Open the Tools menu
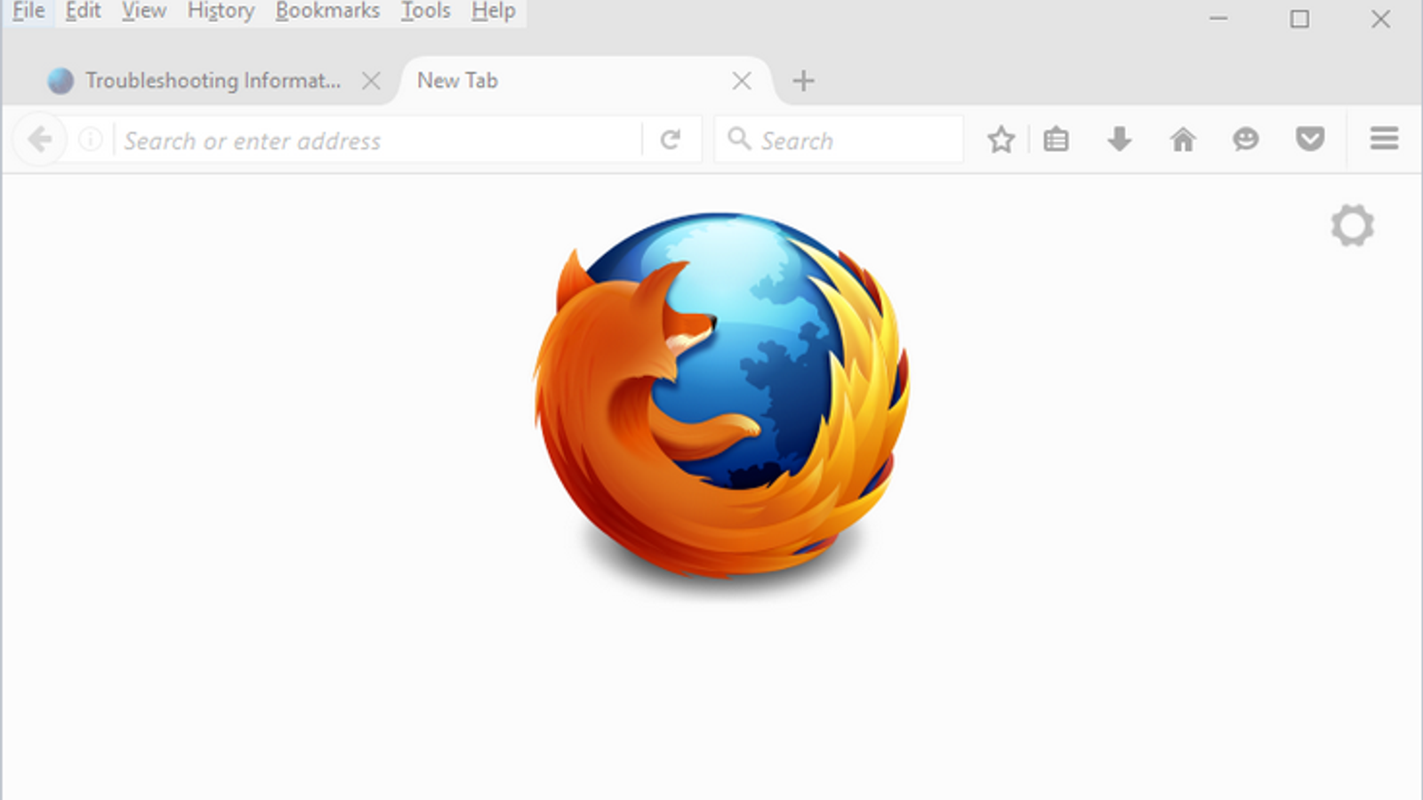The image size is (1423, 800). (x=425, y=12)
